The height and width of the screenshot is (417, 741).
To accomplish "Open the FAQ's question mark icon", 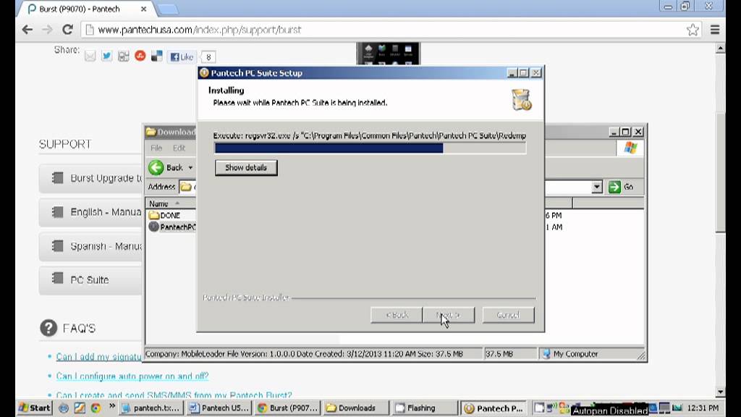I will pyautogui.click(x=48, y=328).
